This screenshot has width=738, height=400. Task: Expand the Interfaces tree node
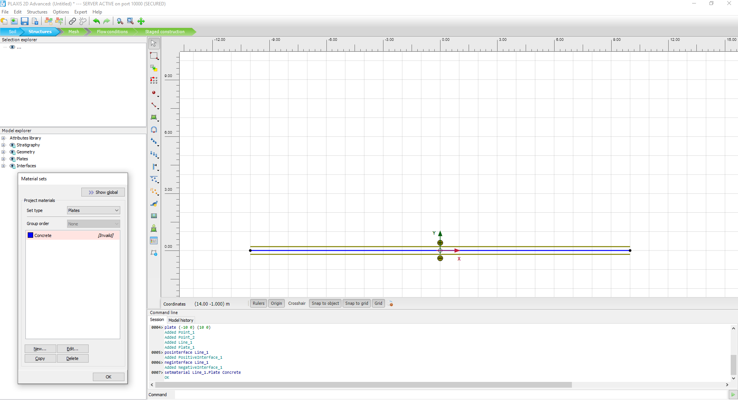click(3, 166)
